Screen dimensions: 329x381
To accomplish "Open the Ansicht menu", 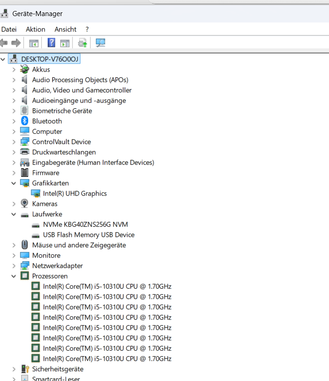I will (65, 29).
